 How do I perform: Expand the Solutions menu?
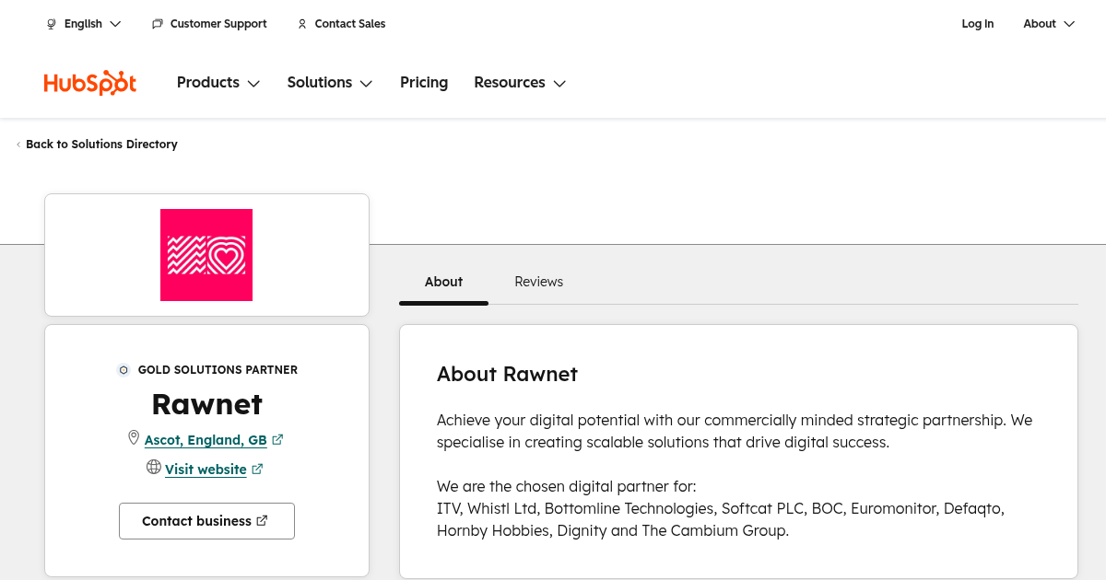pyautogui.click(x=330, y=83)
